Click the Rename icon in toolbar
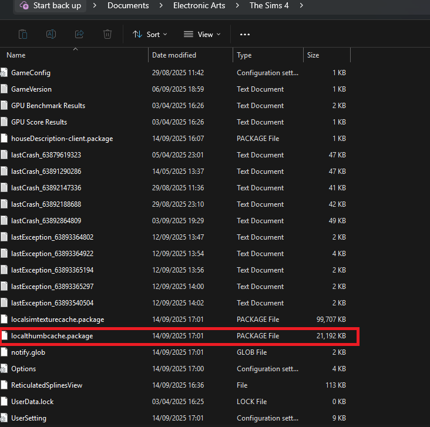The image size is (430, 427). point(51,34)
